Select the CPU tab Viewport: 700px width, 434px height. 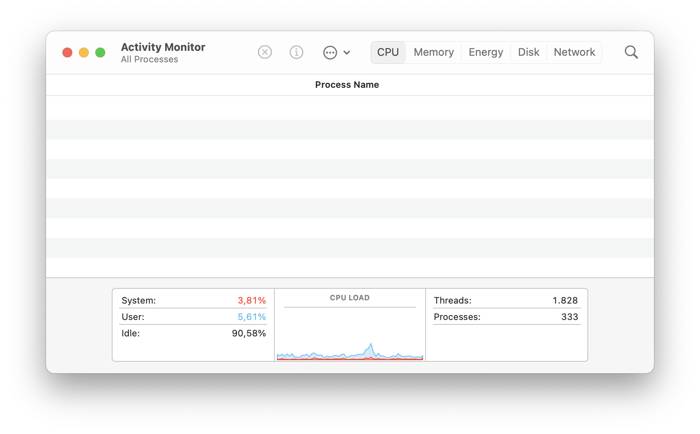tap(388, 52)
